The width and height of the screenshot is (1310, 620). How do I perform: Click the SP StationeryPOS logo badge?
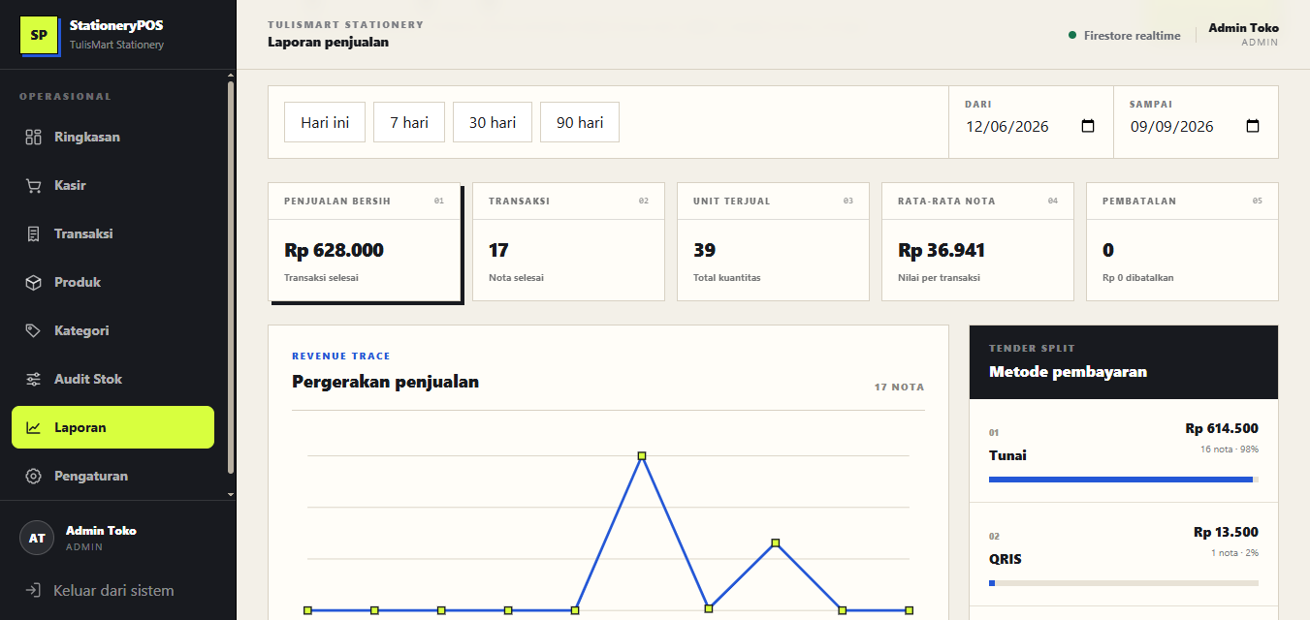[x=39, y=36]
